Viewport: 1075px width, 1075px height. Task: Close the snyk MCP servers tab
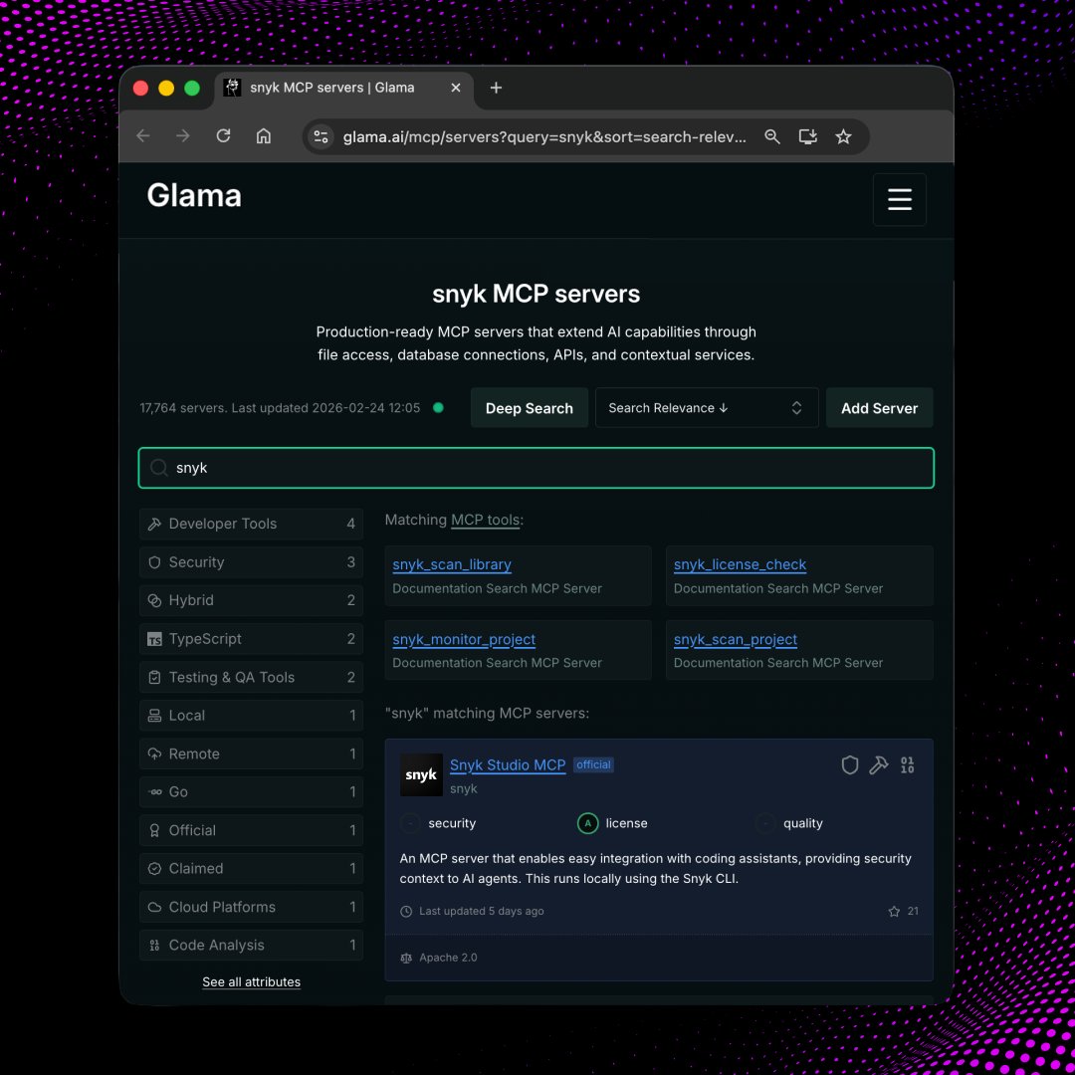pos(455,88)
